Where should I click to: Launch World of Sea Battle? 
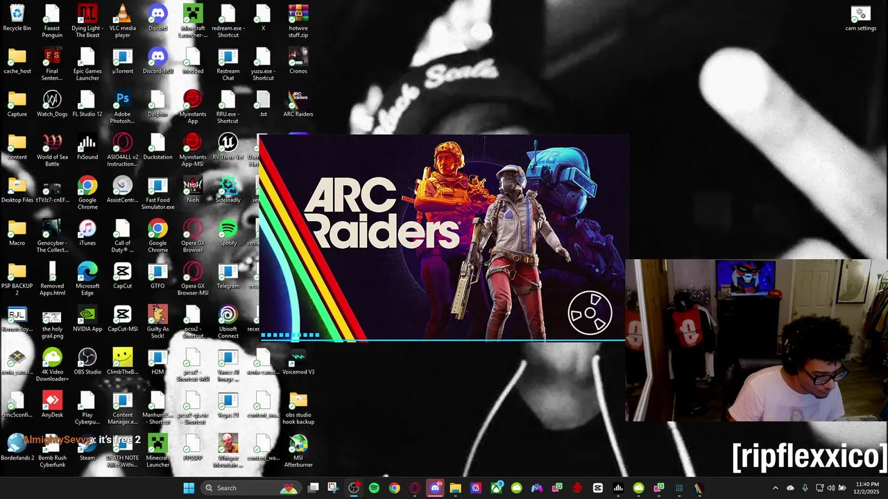(52, 150)
